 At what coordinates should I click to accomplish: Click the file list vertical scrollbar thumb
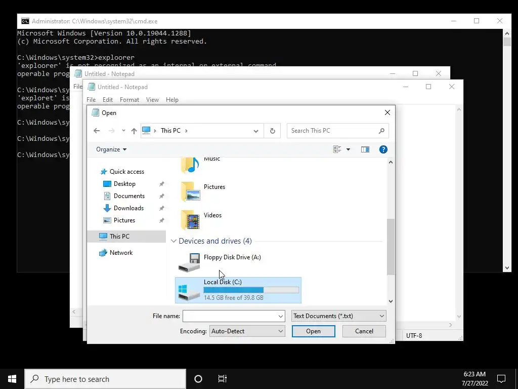tap(391, 247)
